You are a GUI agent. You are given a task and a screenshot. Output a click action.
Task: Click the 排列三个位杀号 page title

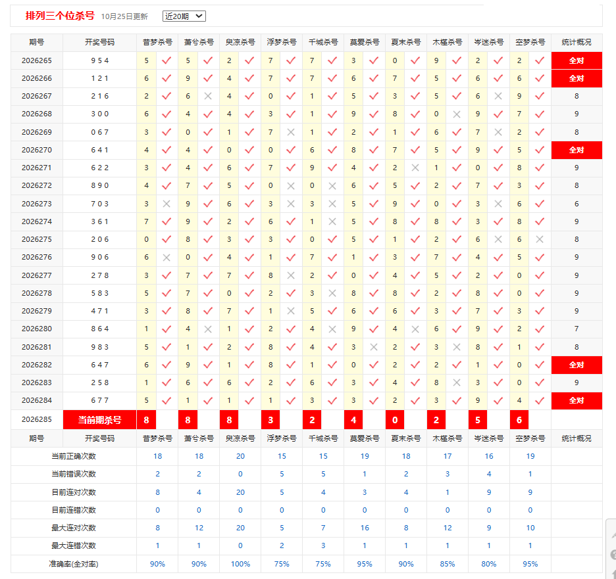pos(60,16)
